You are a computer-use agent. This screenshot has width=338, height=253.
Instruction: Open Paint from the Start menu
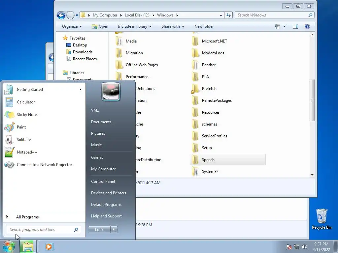coord(44,127)
